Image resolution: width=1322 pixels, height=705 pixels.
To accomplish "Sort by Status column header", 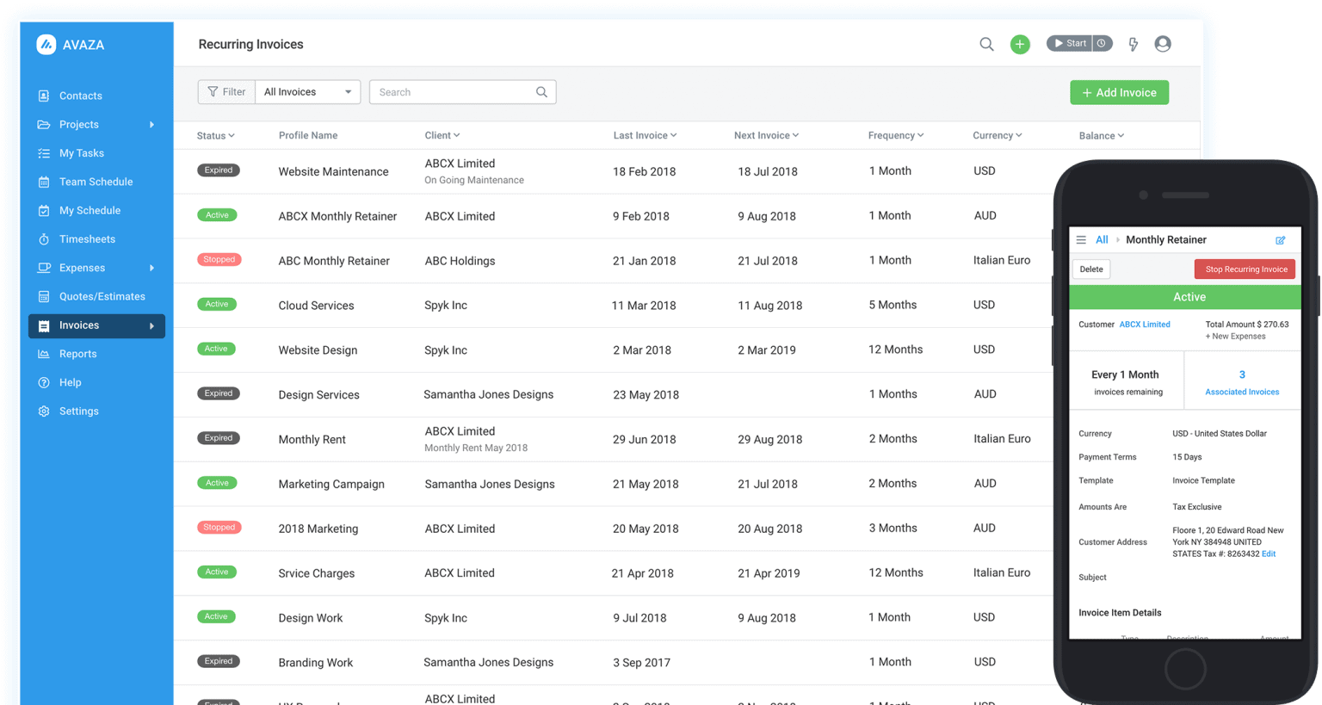I will click(215, 136).
